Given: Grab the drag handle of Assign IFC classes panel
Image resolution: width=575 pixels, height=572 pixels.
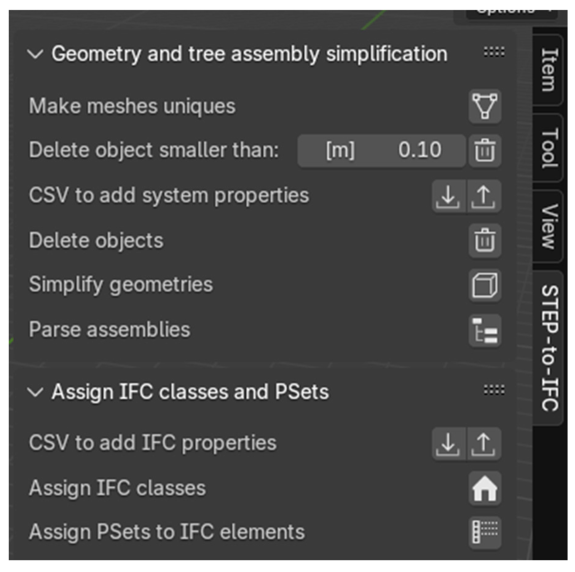Looking at the screenshot, I should coord(494,390).
